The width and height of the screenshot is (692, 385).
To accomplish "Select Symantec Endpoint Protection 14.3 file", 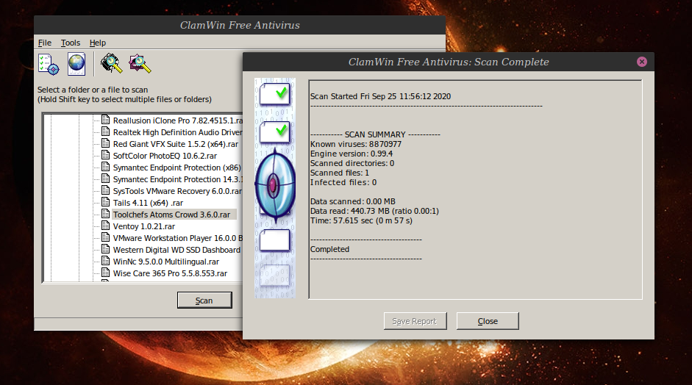I will pyautogui.click(x=177, y=179).
